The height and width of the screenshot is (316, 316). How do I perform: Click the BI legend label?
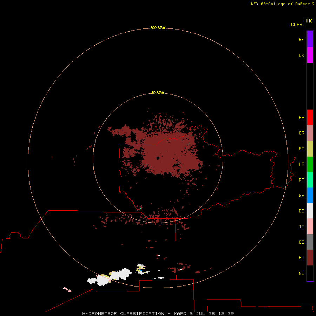point(301,258)
